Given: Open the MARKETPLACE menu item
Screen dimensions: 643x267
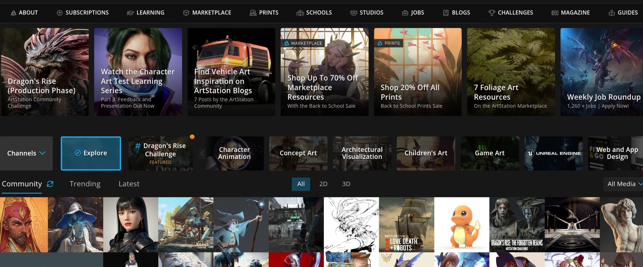Looking at the screenshot, I should pyautogui.click(x=207, y=13).
